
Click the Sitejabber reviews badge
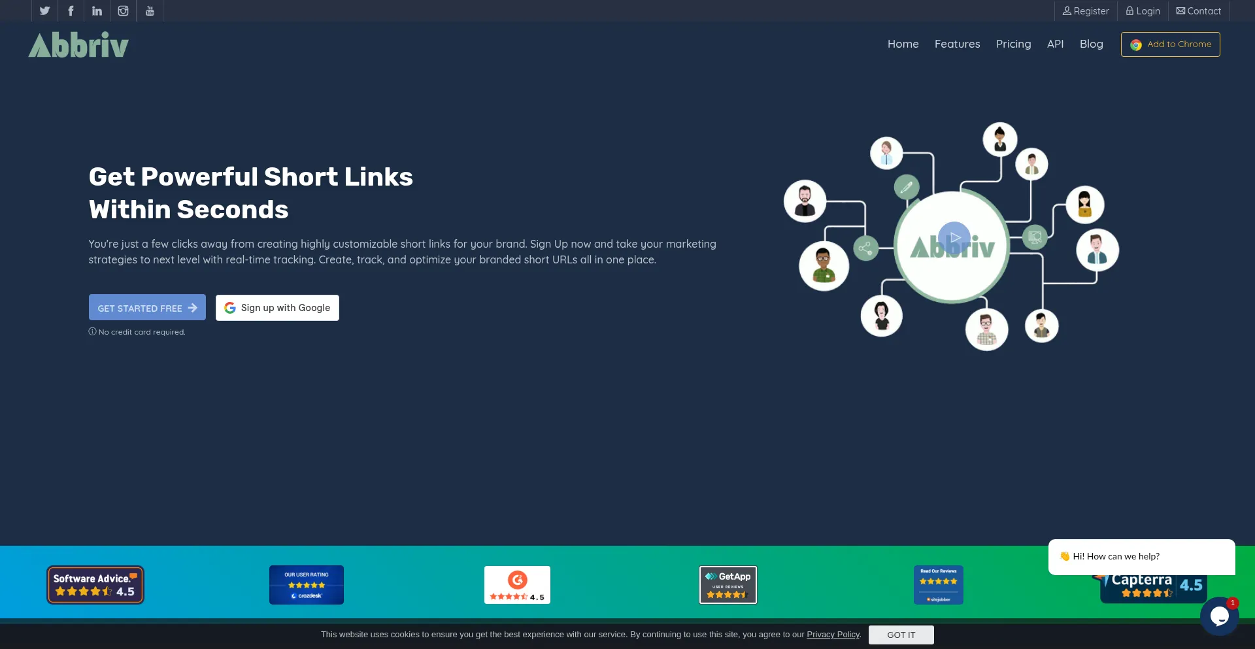tap(939, 585)
